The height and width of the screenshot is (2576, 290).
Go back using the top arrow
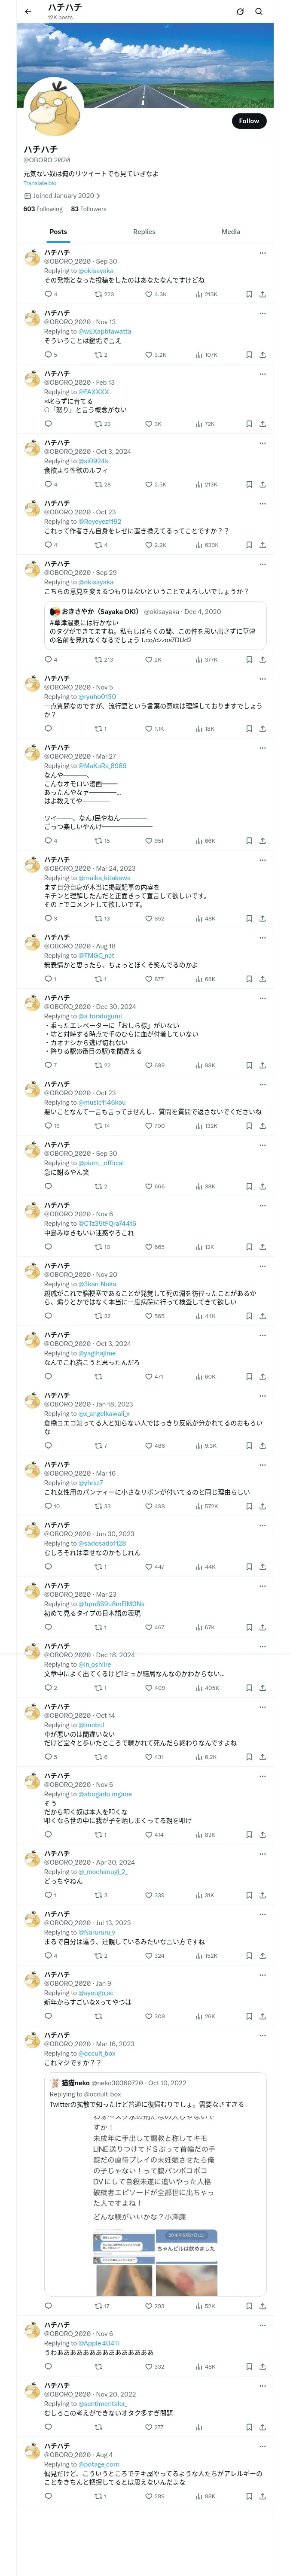(x=27, y=12)
